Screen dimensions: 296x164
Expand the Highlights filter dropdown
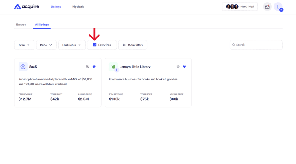[72, 45]
